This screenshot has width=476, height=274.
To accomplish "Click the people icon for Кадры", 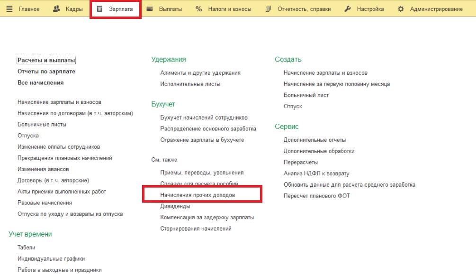I will [x=57, y=9].
